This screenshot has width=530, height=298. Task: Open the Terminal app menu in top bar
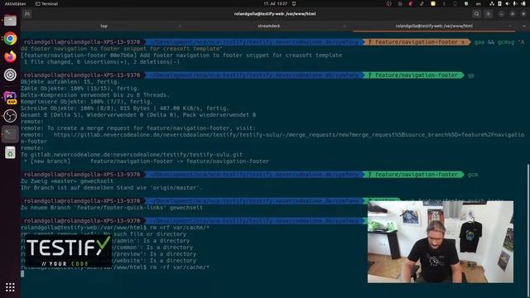tap(46, 3)
